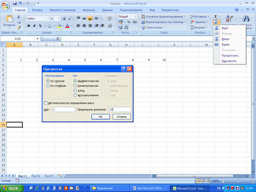Open the font size 11 dropdown
The height and width of the screenshot is (192, 256).
59,18
